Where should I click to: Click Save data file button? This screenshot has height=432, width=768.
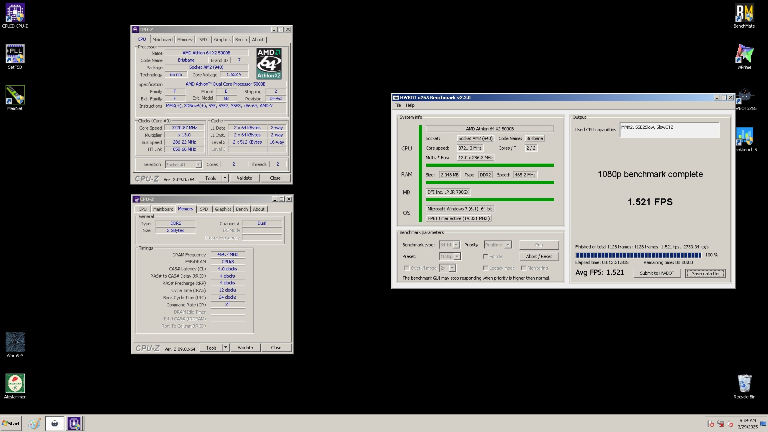[x=705, y=274]
